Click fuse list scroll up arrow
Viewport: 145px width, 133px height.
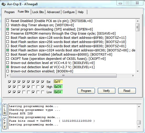click(x=138, y=21)
